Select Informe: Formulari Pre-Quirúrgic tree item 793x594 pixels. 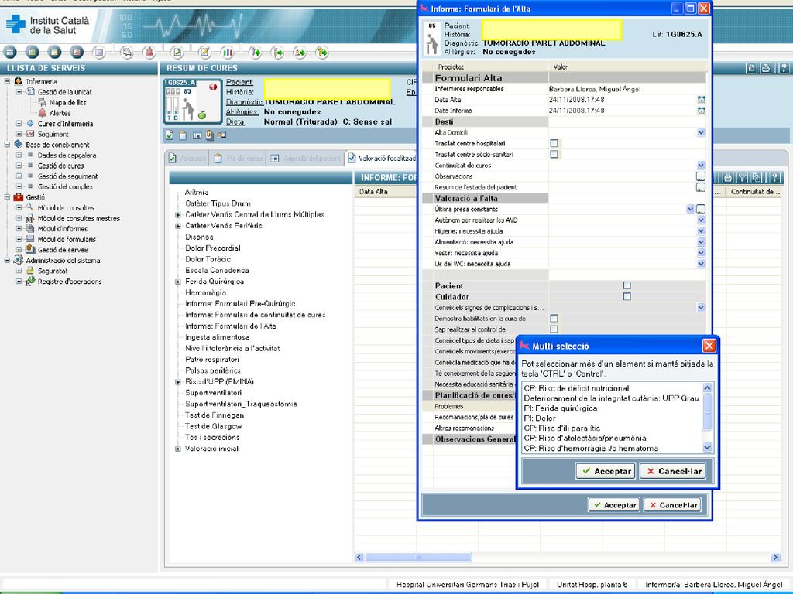240,303
